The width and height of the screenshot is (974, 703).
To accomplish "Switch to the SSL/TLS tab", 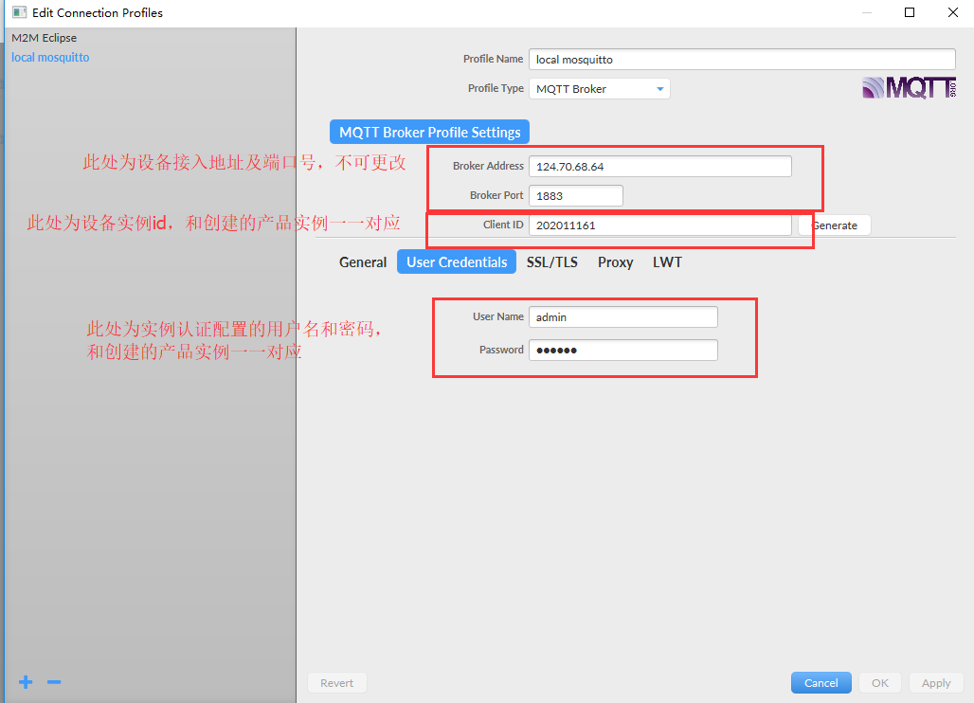I will [551, 262].
